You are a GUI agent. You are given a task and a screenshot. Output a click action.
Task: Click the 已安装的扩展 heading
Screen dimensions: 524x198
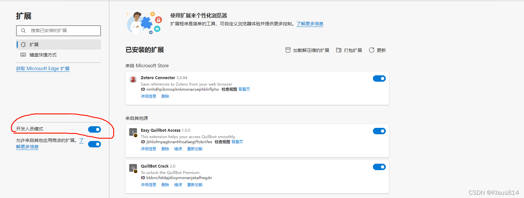click(145, 50)
